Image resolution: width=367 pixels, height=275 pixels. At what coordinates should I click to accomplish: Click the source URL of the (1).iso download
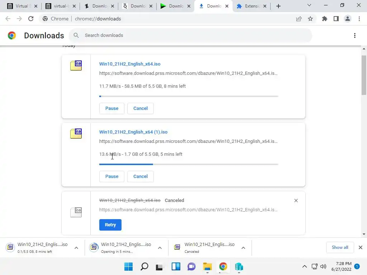188,141
